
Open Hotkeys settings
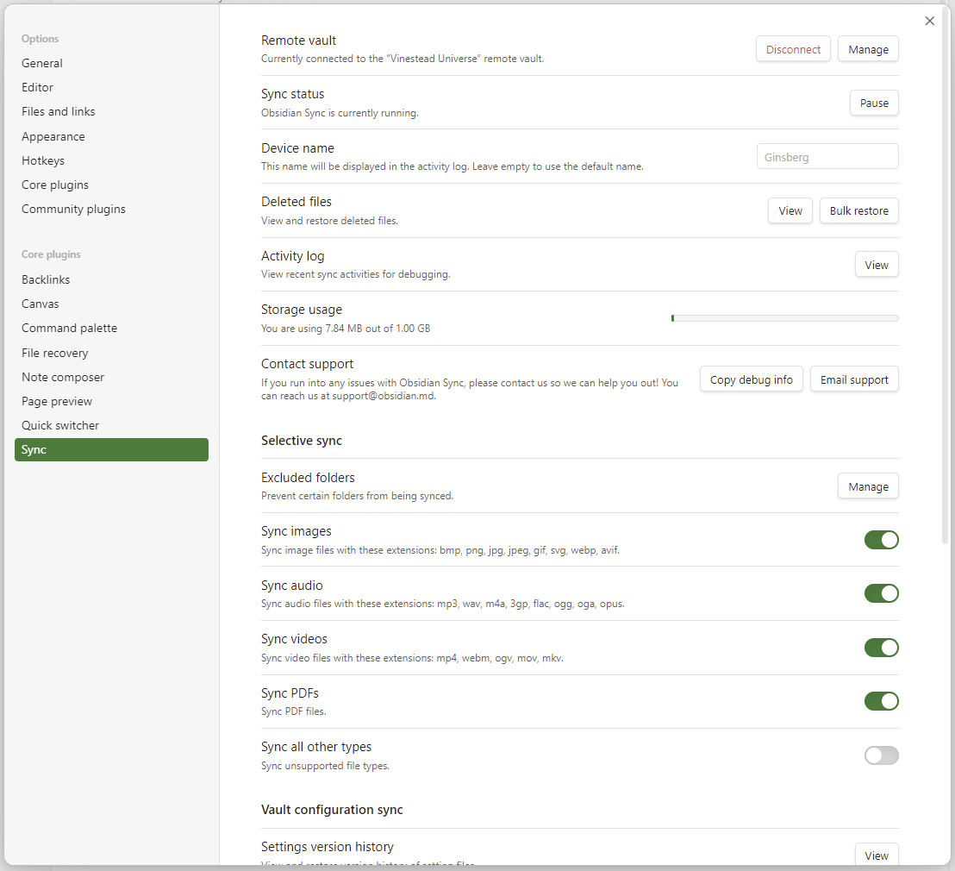point(111,160)
